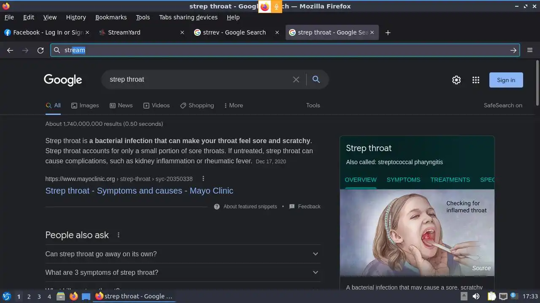The image size is (540, 303).
Task: Open the clipboard tray icon
Action: pyautogui.click(x=491, y=296)
